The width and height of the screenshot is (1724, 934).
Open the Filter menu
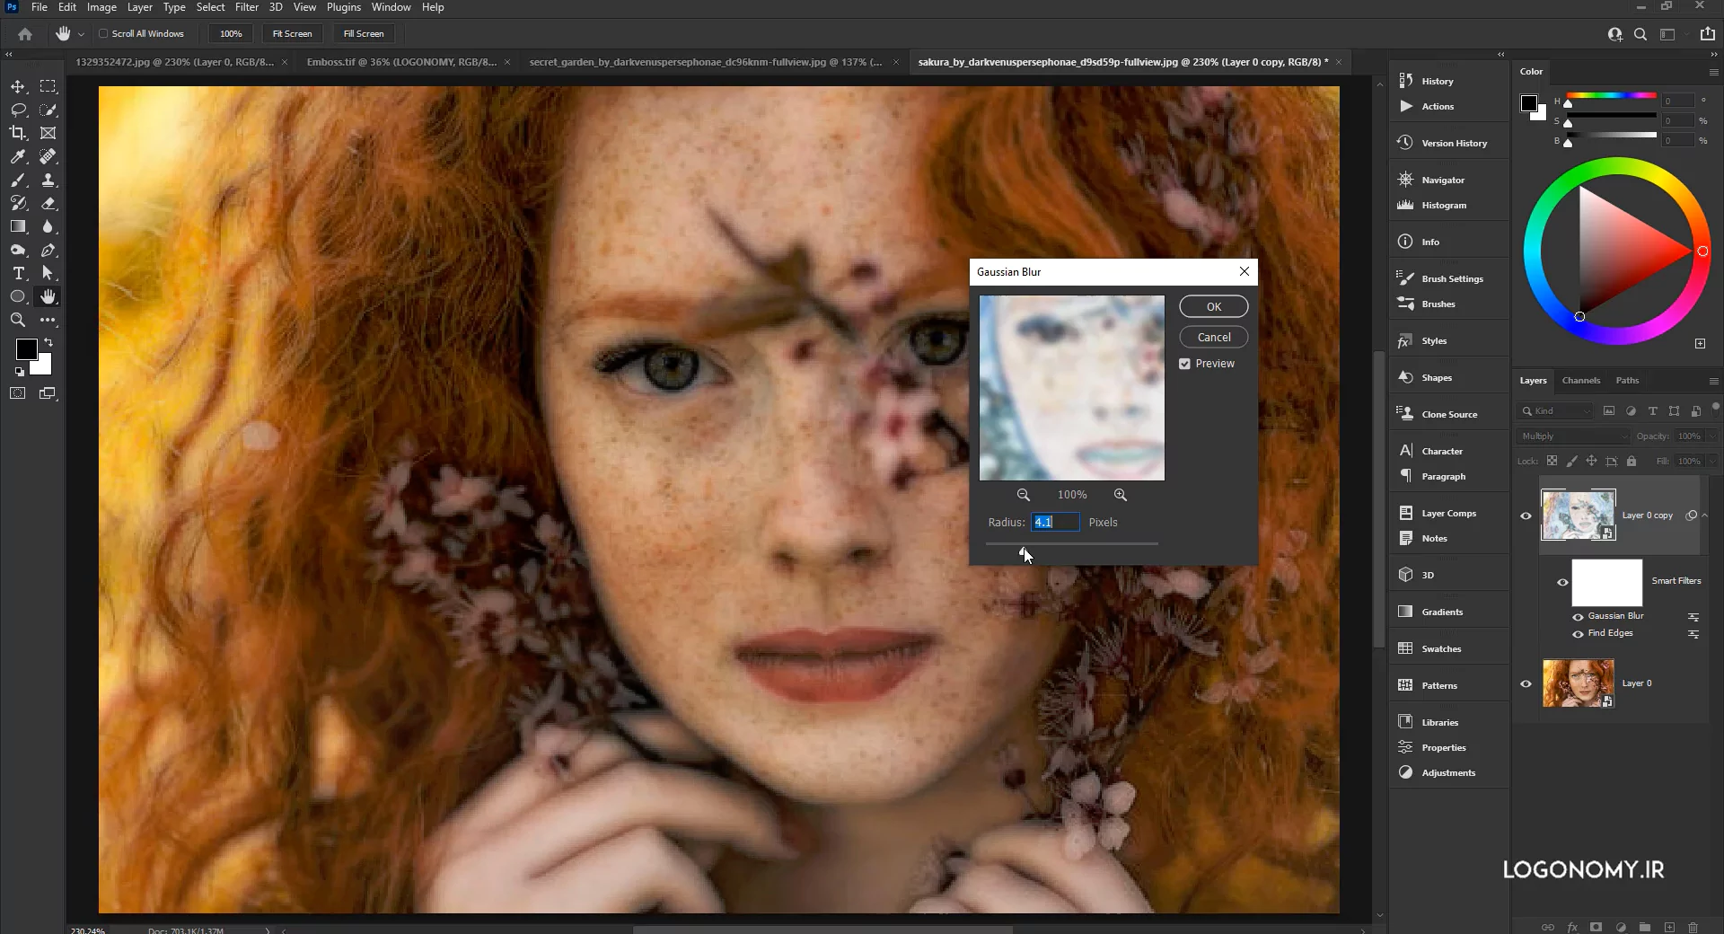[x=246, y=7]
